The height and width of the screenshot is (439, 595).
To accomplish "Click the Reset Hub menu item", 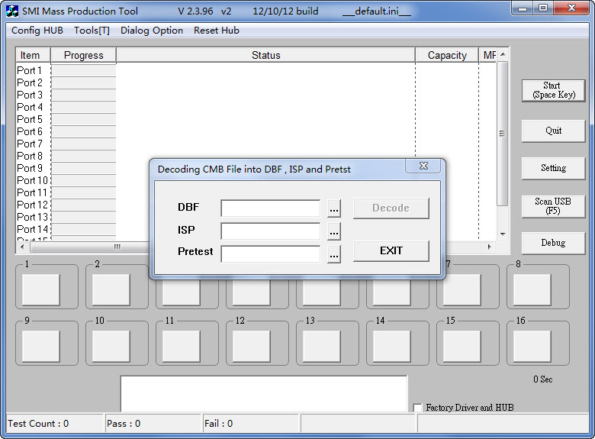I will click(217, 31).
